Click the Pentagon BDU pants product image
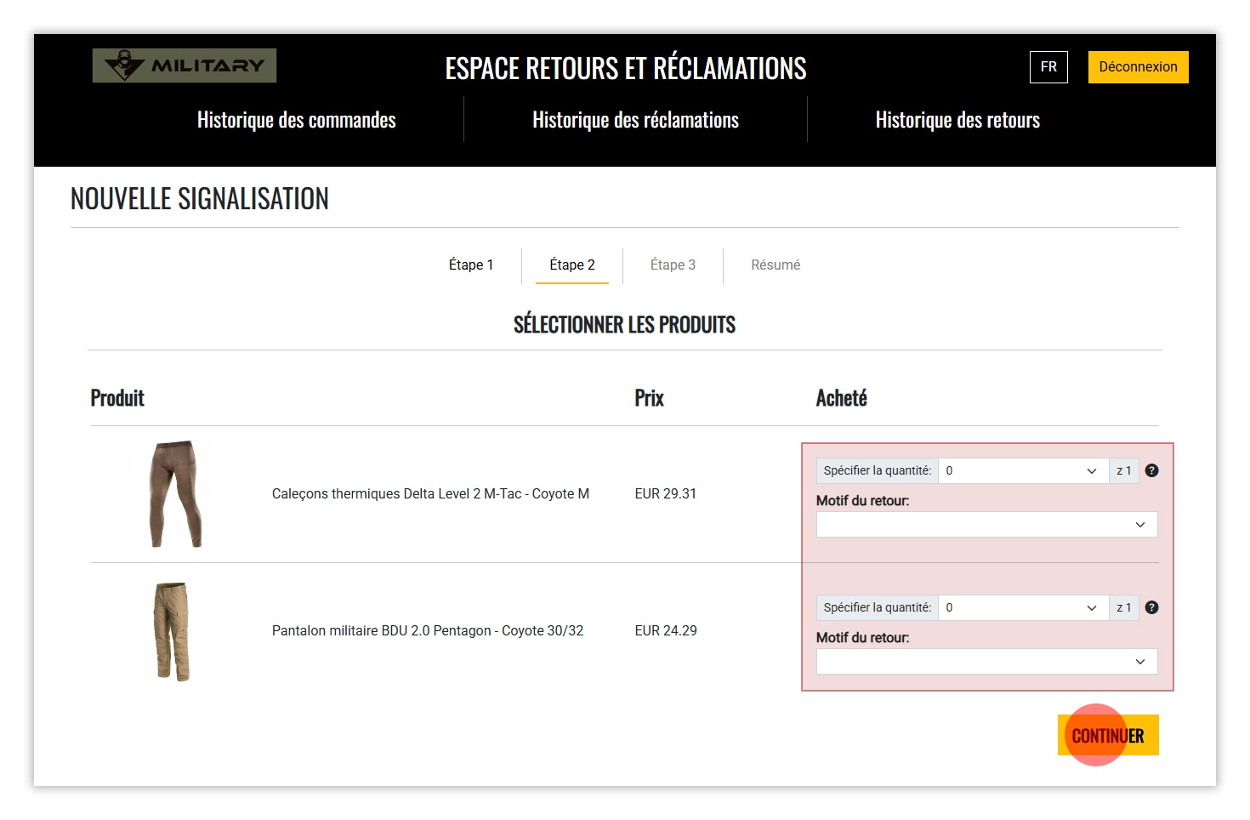This screenshot has height=820, width=1250. pos(173,631)
